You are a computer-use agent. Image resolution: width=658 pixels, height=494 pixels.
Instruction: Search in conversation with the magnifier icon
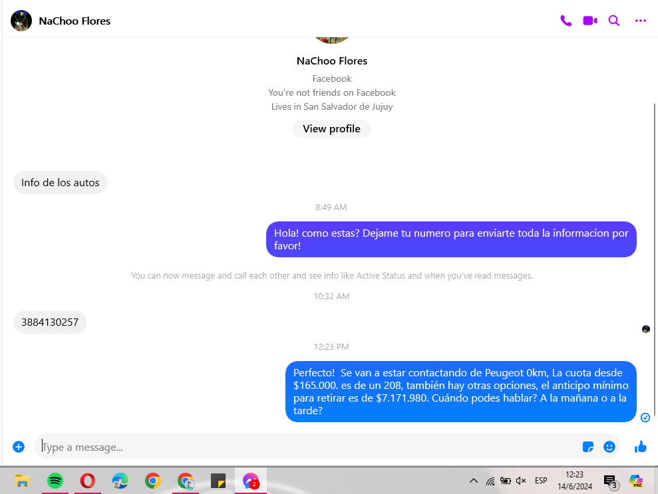[614, 21]
